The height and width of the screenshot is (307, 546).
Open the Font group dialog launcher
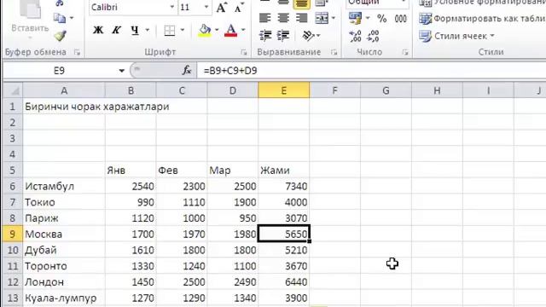pyautogui.click(x=244, y=53)
